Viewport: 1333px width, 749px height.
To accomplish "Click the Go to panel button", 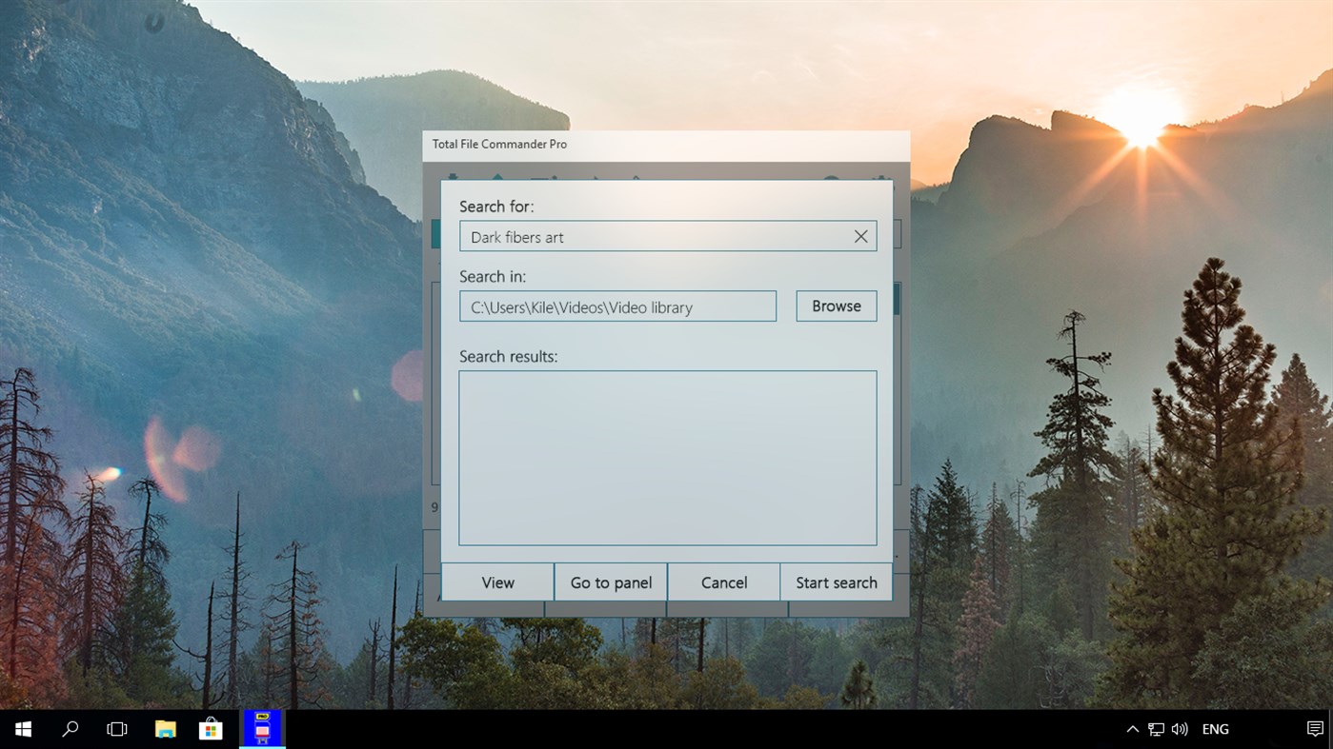I will pos(610,581).
